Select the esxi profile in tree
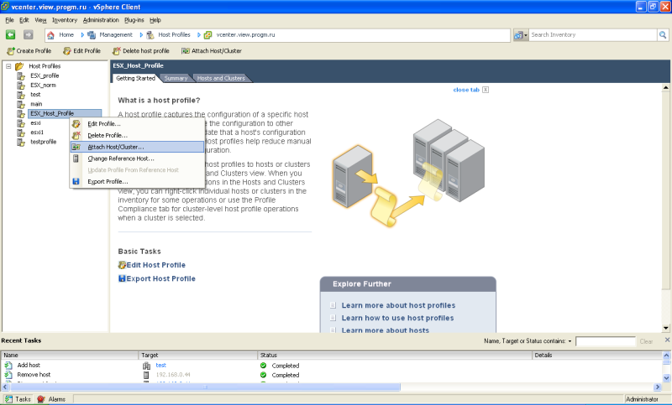 tap(35, 123)
